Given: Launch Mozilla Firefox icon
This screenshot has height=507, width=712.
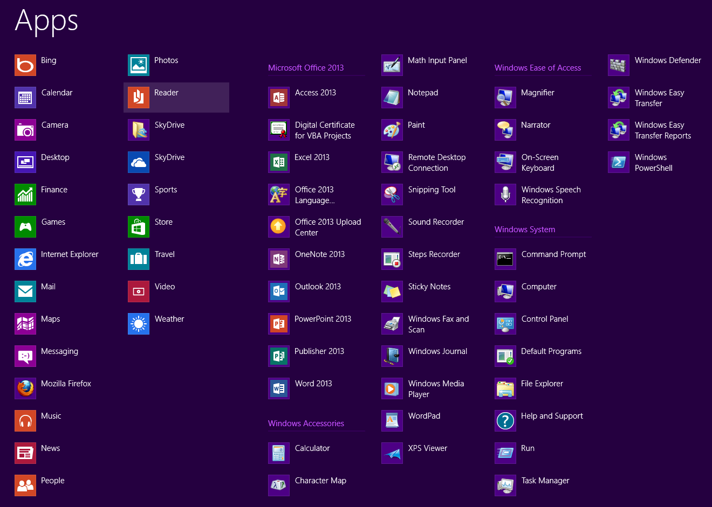Looking at the screenshot, I should click(x=25, y=388).
